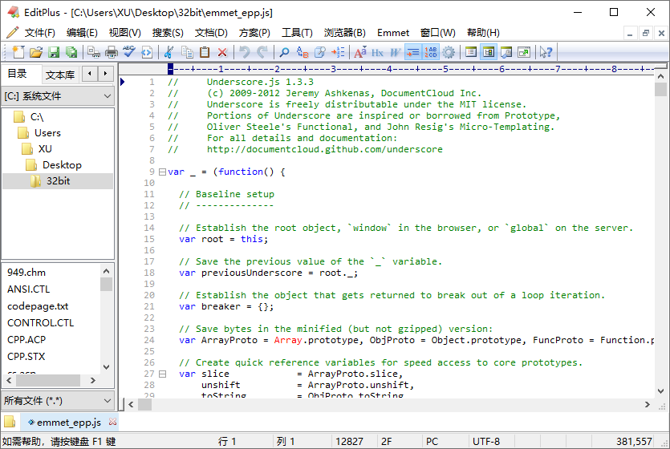670x449 pixels.
Task: Toggle the Output Window icon
Action: [x=506, y=52]
